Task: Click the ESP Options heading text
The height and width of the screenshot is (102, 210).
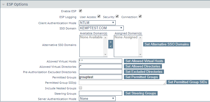Action: (x=17, y=4)
